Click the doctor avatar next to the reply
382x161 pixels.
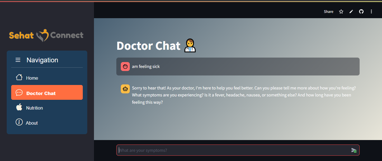[x=125, y=89]
